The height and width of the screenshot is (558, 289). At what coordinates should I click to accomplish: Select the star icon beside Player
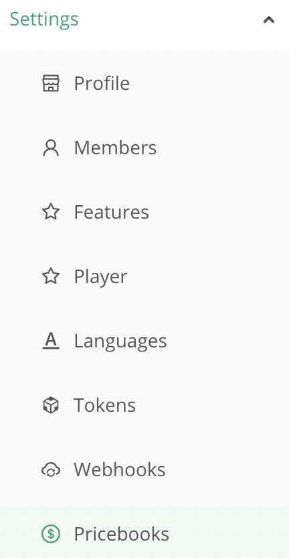coord(51,276)
